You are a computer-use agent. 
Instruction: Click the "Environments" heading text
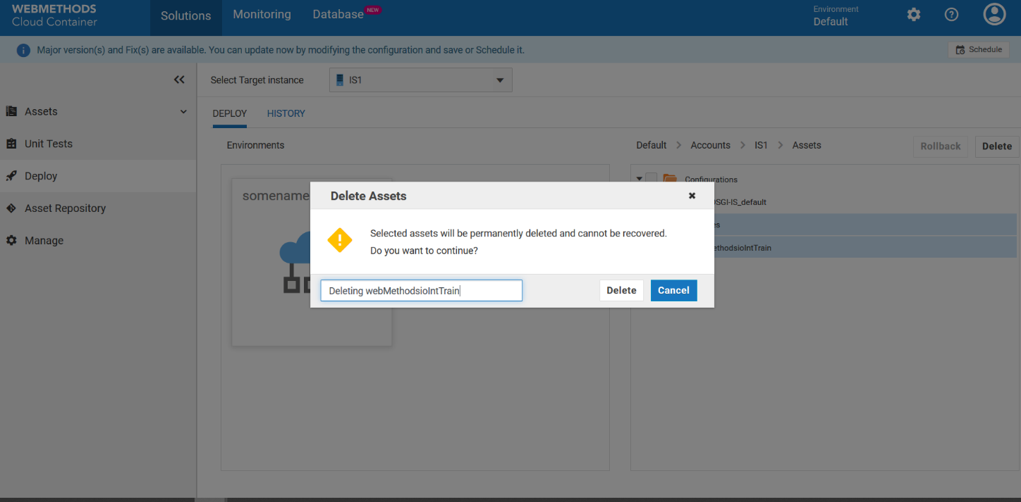coord(255,145)
